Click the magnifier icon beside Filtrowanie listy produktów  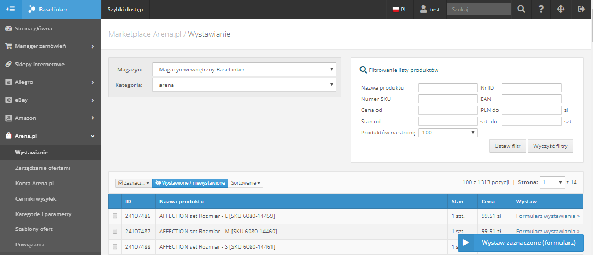tap(363, 70)
